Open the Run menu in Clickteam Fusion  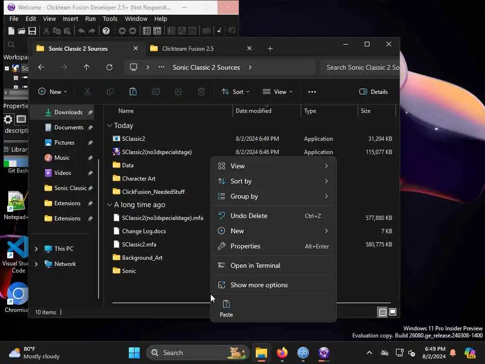coord(90,18)
